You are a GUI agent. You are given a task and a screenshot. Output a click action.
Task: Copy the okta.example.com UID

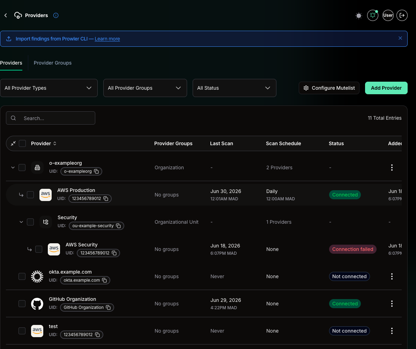point(105,280)
